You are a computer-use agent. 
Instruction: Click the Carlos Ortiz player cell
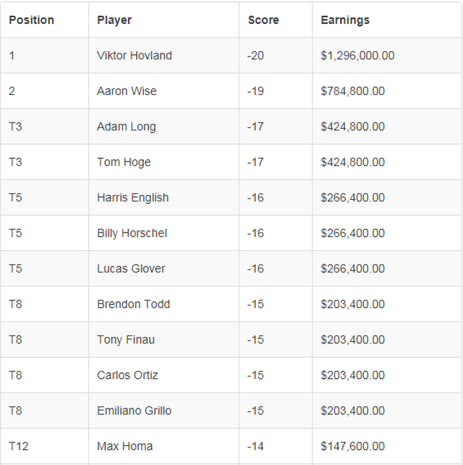coord(127,375)
